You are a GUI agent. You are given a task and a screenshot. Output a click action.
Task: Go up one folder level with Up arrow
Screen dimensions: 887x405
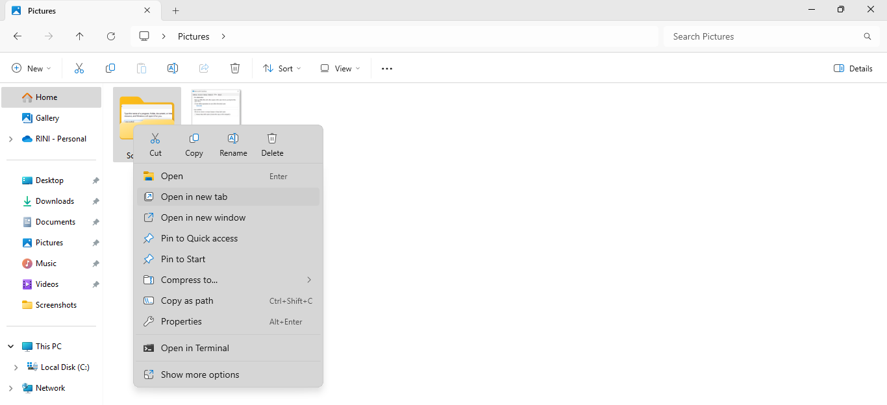click(80, 36)
